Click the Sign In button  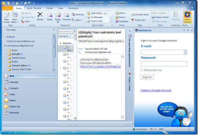[x=147, y=77]
